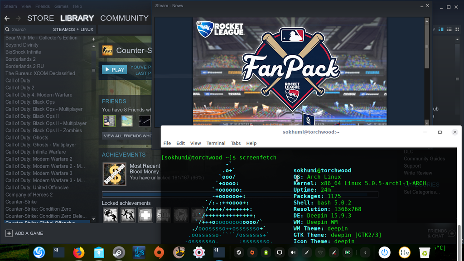
Task: Switch to the STORE tab
Action: click(x=40, y=18)
